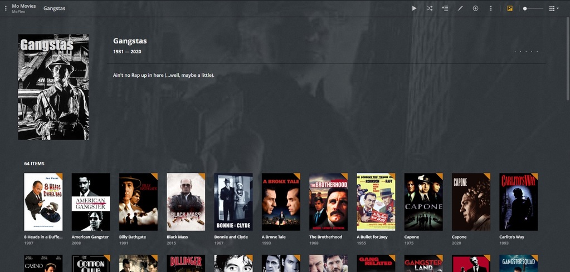Click the page's vertical scrollbar
This screenshot has width=570, height=272.
568,58
